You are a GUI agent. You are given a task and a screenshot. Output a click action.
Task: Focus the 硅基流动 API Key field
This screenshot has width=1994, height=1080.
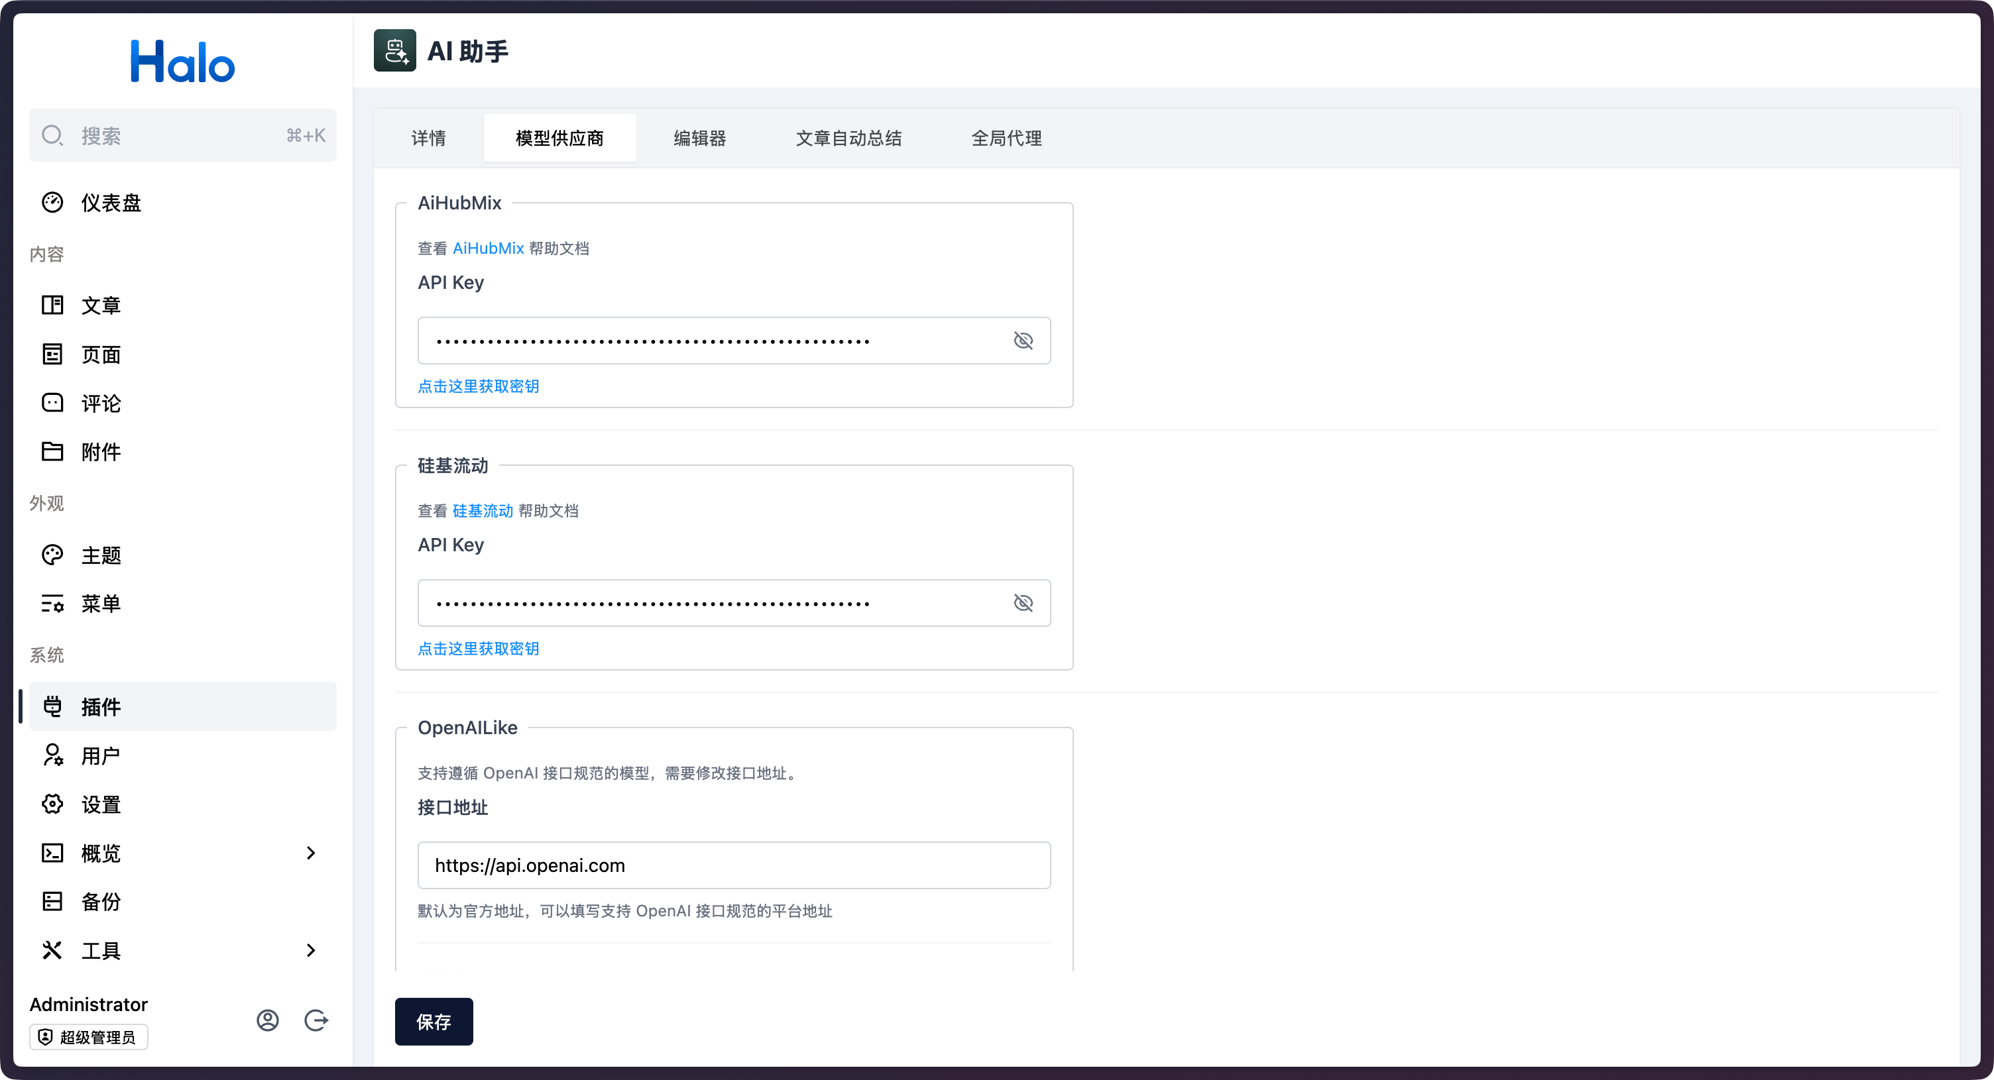[x=734, y=603]
